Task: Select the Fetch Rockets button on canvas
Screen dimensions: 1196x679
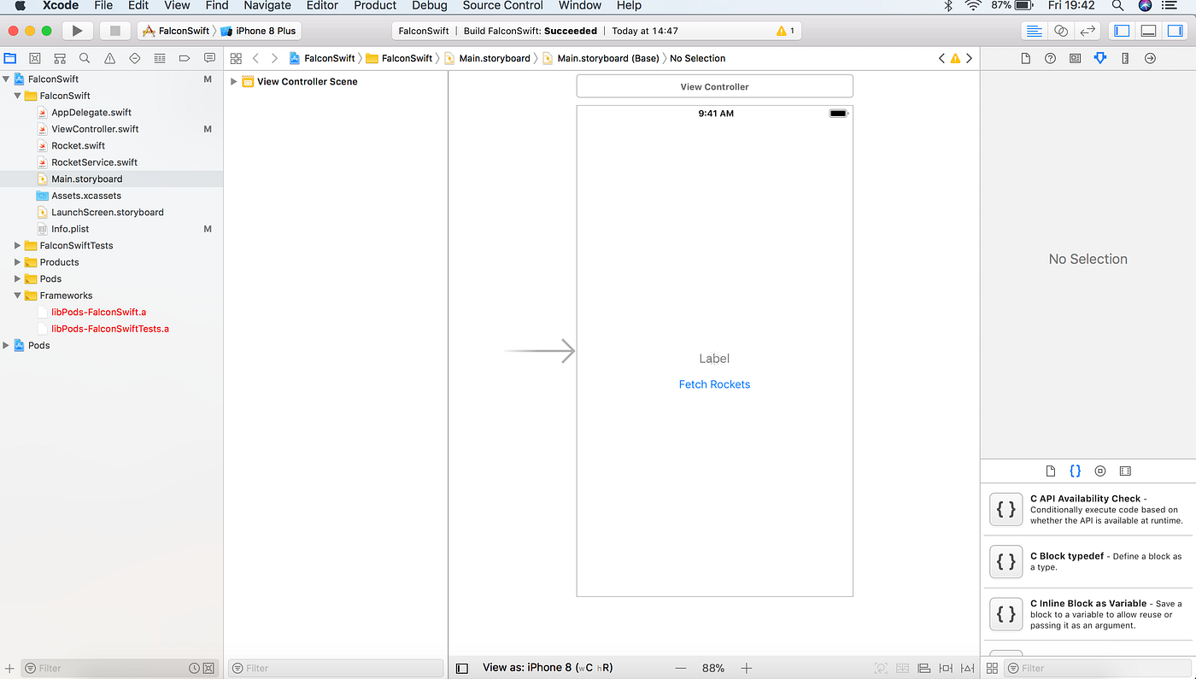Action: 714,384
